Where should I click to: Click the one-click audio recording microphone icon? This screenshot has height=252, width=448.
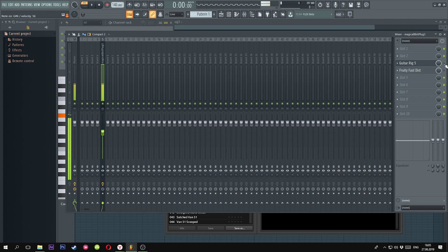(335, 5)
